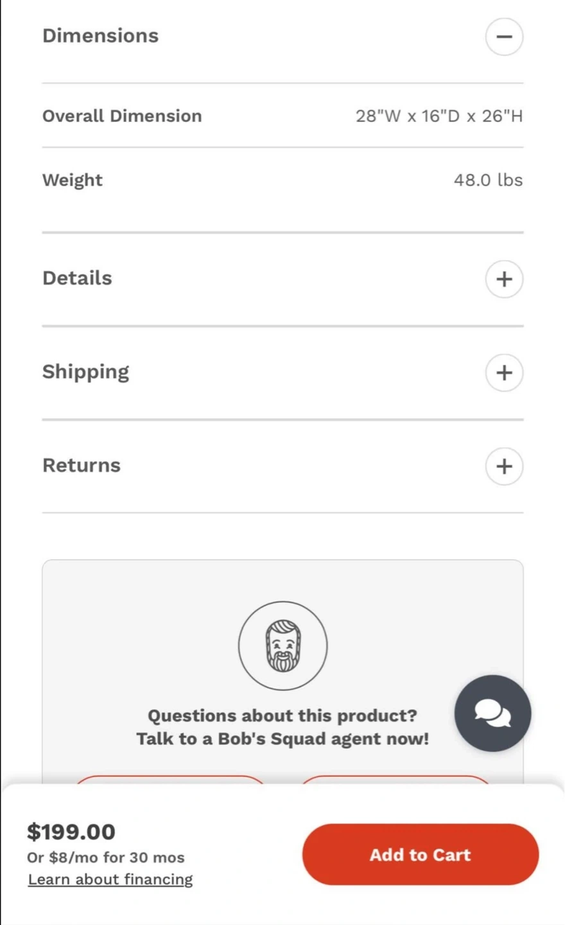Expand the Shipping section via its heading
565x925 pixels.
[x=85, y=372]
